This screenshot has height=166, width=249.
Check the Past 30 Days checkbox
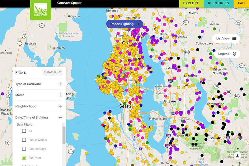click(x=24, y=149)
